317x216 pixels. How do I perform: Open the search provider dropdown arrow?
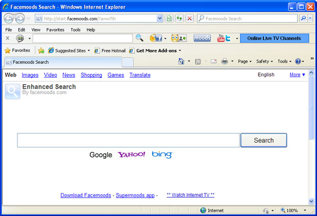310,18
